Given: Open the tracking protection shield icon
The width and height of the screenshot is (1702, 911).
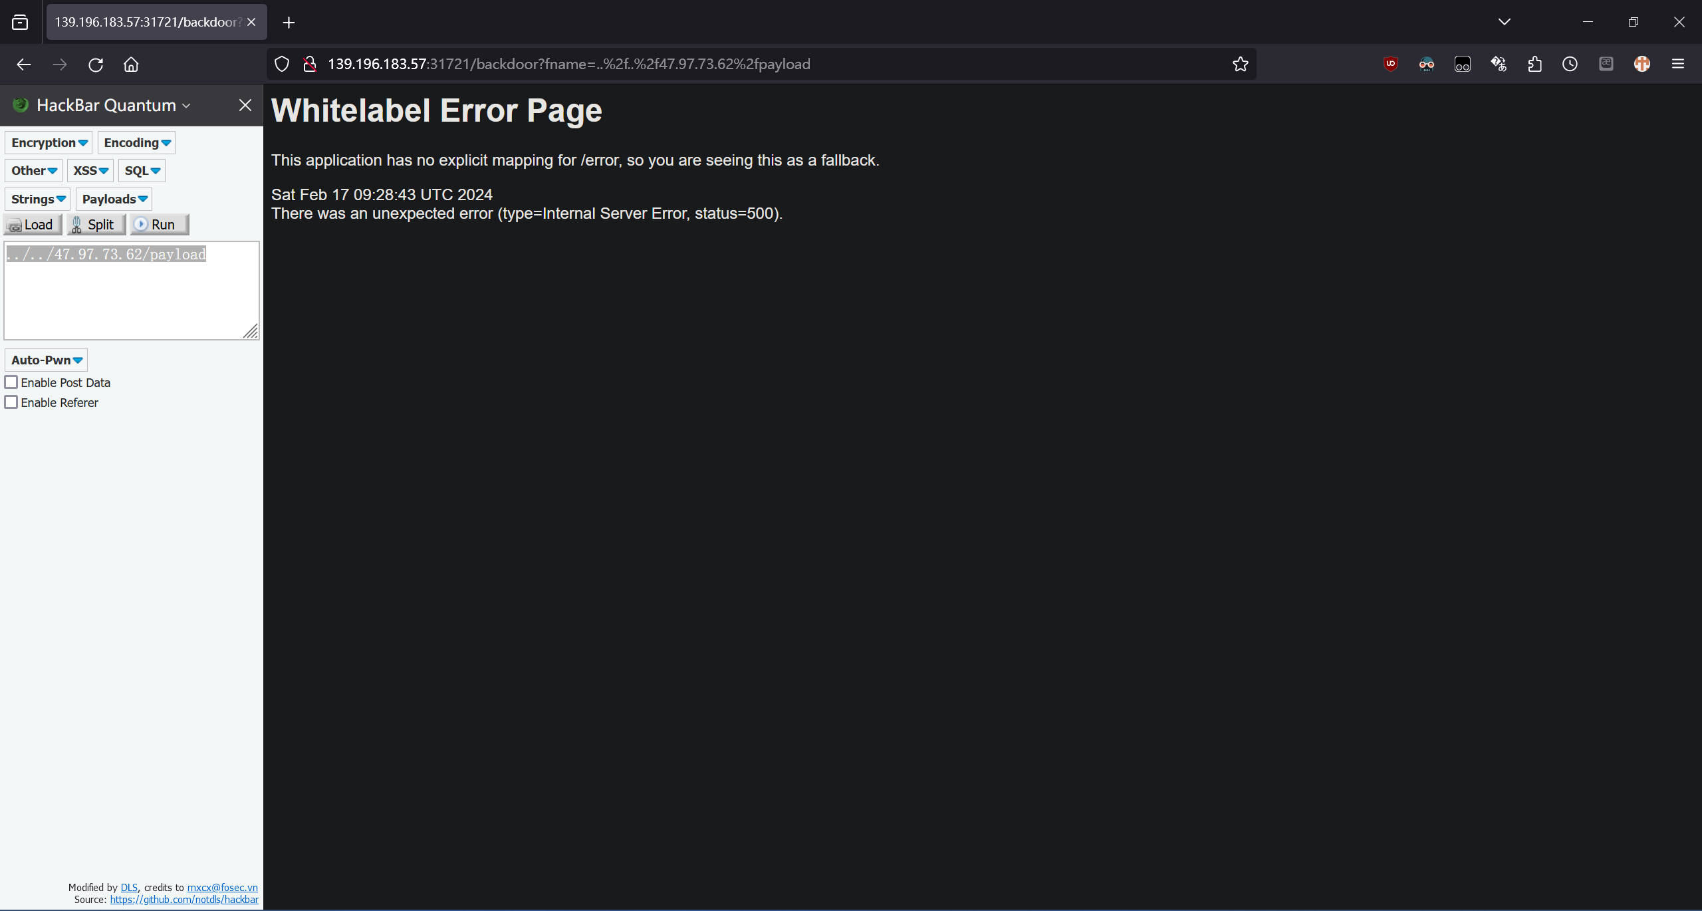Looking at the screenshot, I should 282,64.
